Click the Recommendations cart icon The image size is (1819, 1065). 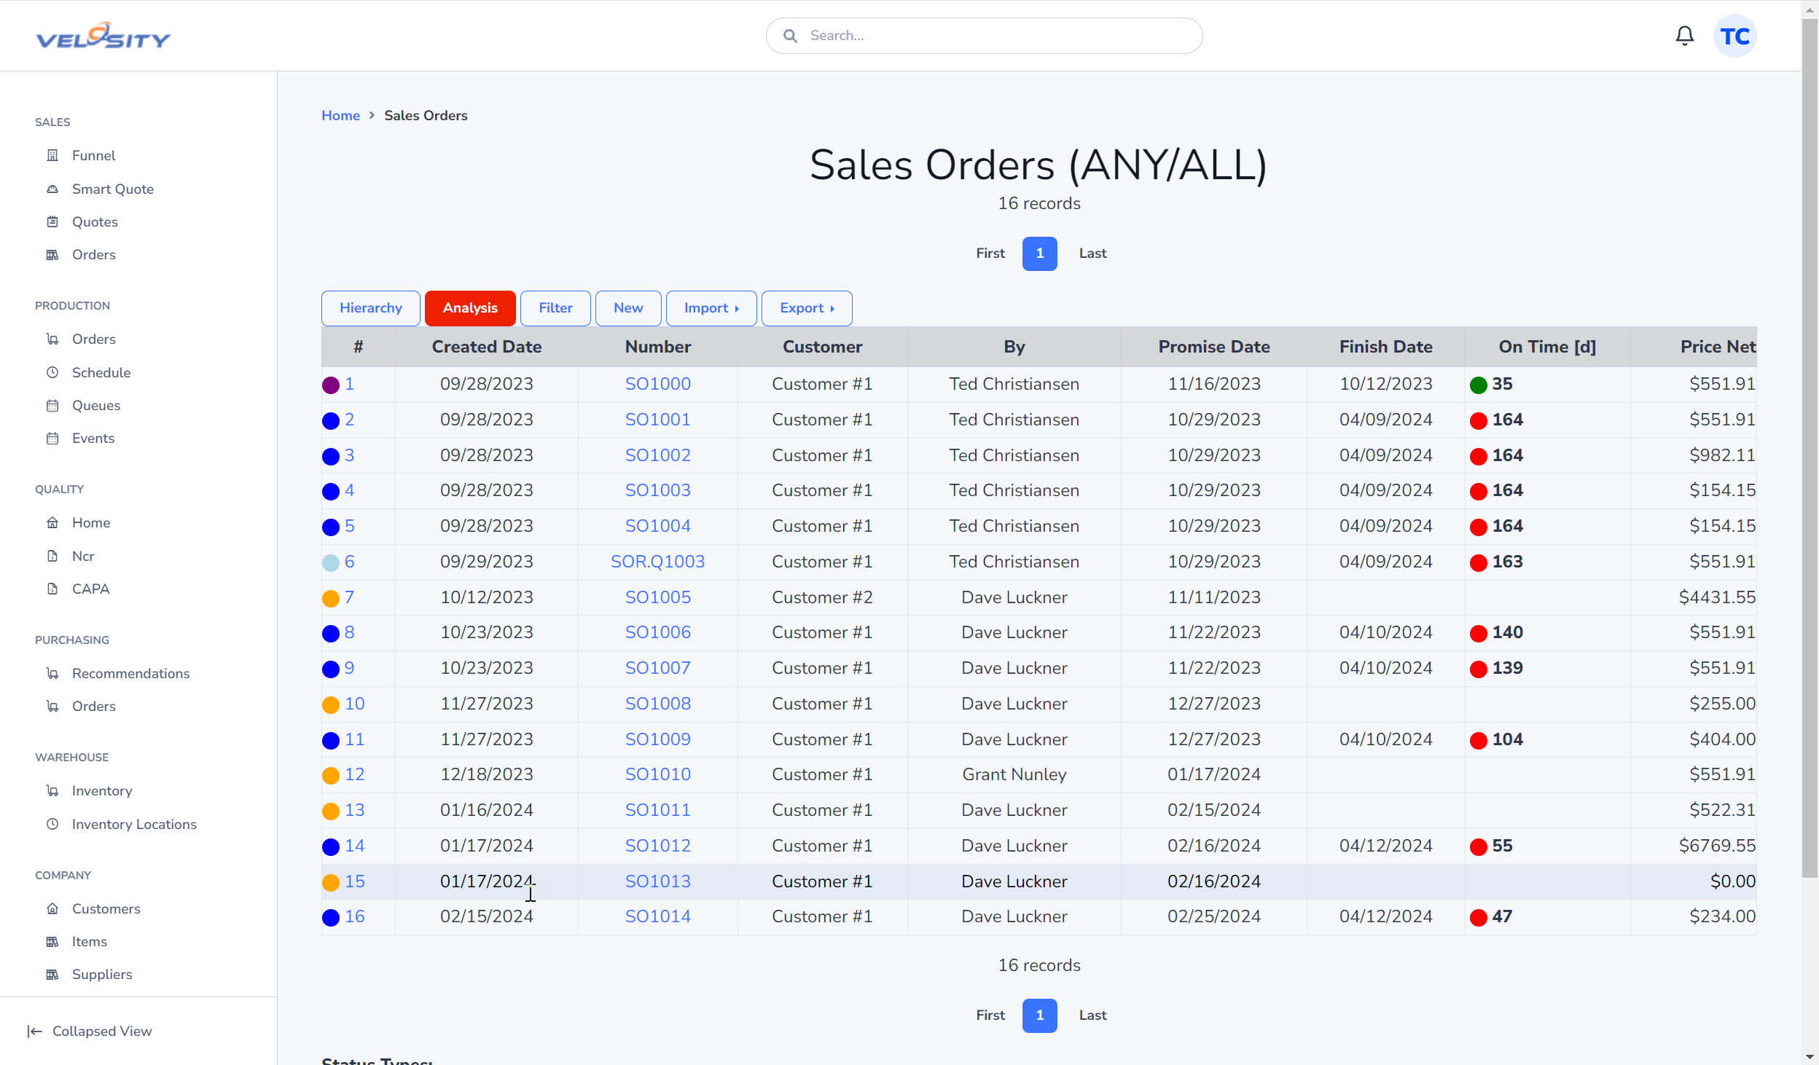(52, 673)
